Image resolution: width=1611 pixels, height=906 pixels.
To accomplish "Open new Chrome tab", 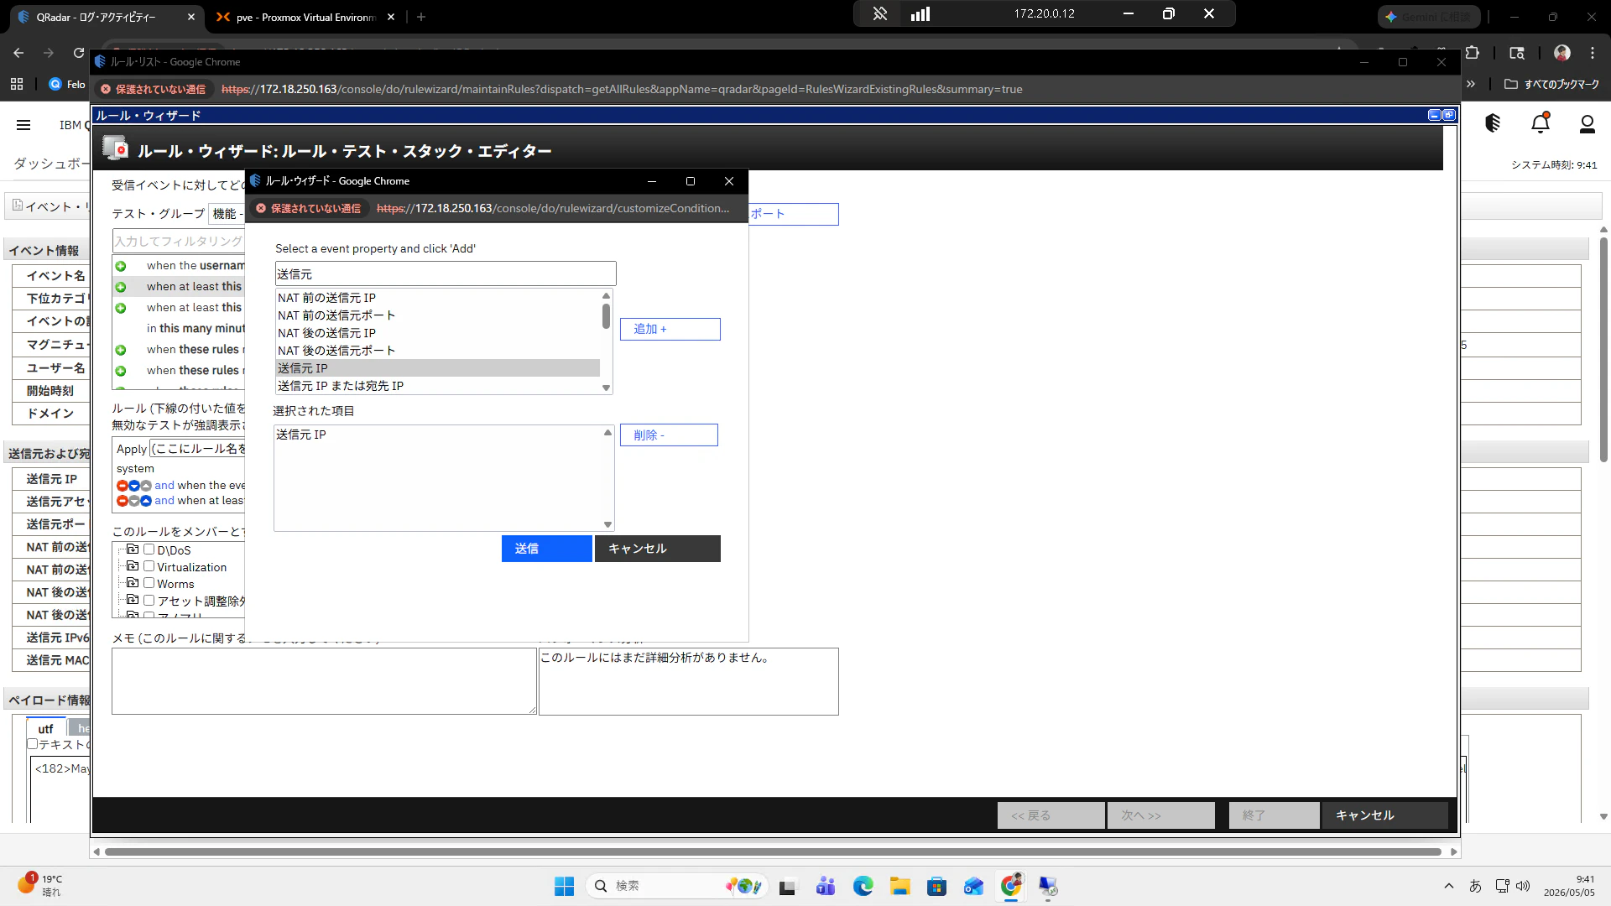I will (421, 17).
